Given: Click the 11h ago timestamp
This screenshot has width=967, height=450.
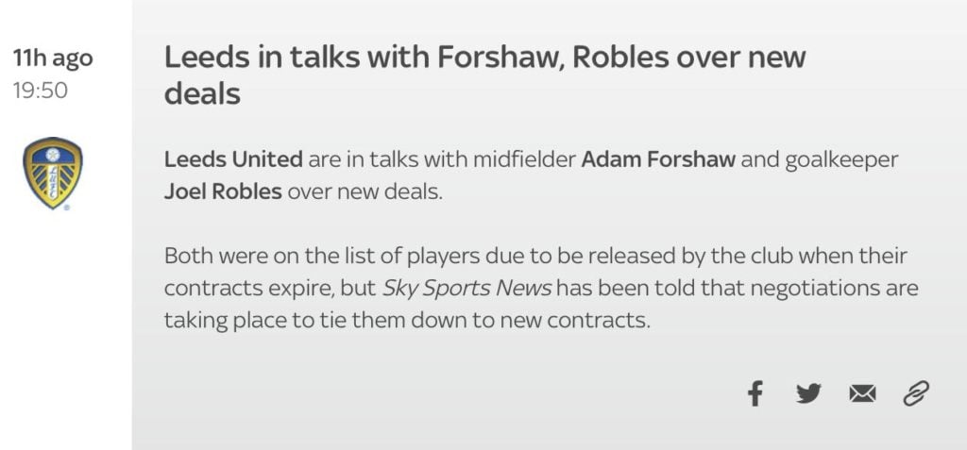Looking at the screenshot, I should click(x=53, y=59).
